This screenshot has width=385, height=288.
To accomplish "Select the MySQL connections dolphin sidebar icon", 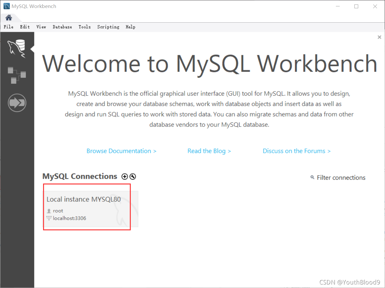I will pyautogui.click(x=17, y=49).
